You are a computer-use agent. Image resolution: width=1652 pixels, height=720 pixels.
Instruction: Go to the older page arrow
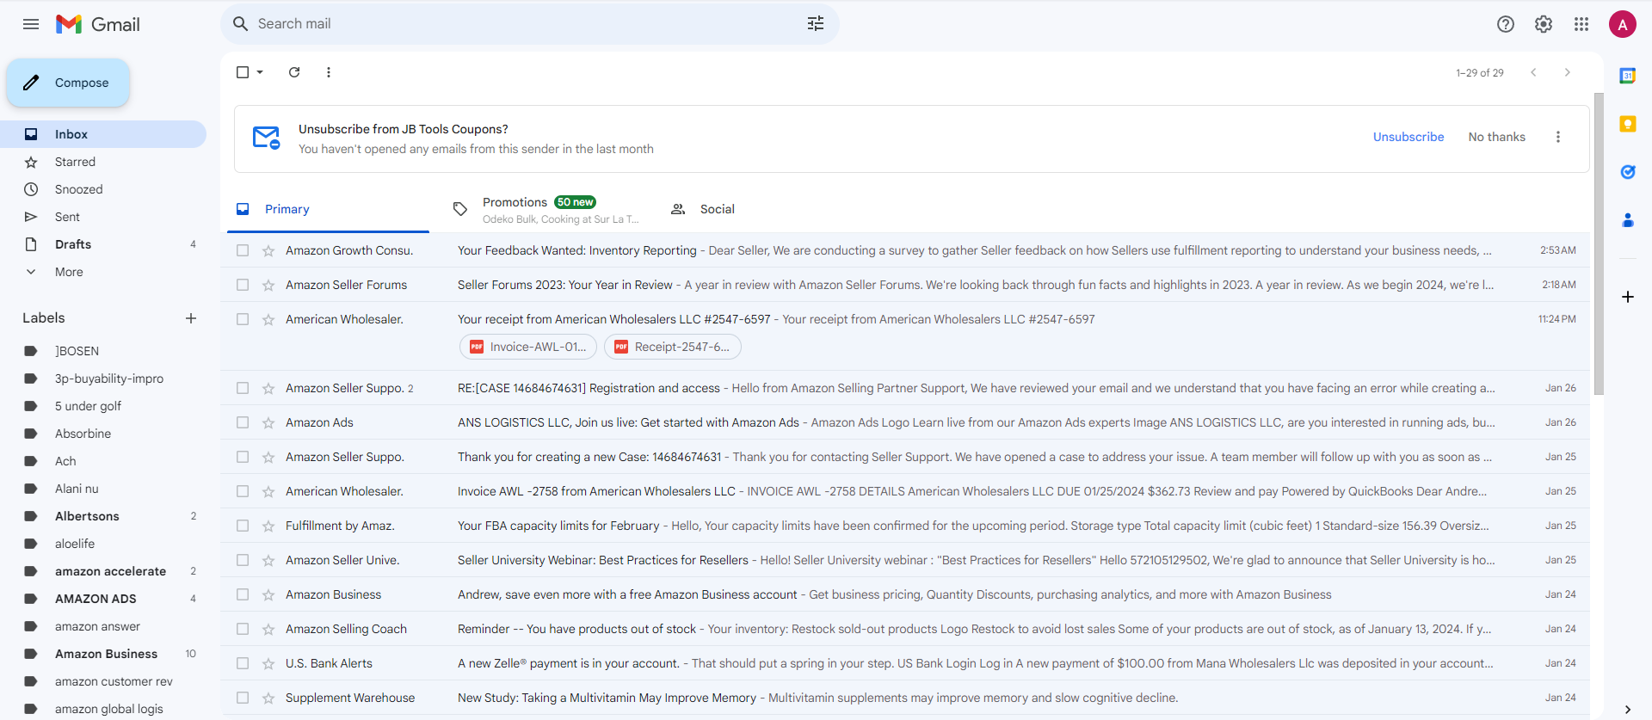(1568, 72)
